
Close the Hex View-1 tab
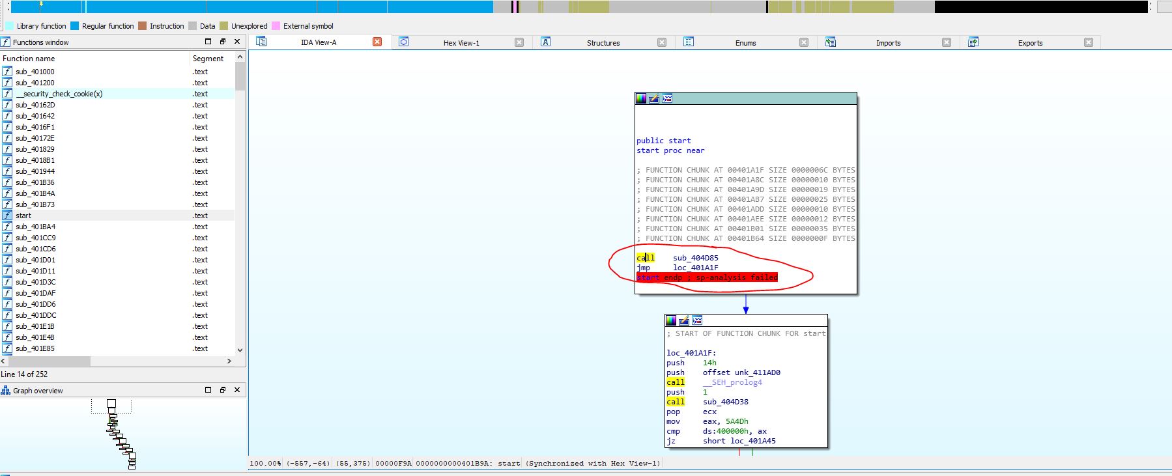(x=519, y=42)
